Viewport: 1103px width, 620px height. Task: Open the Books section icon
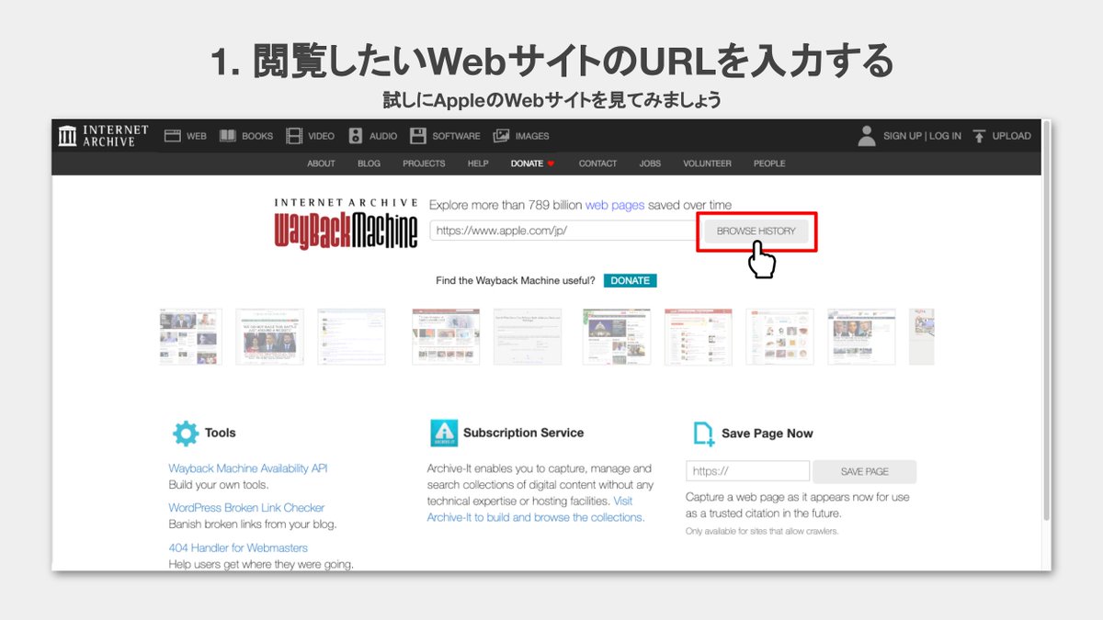[227, 136]
